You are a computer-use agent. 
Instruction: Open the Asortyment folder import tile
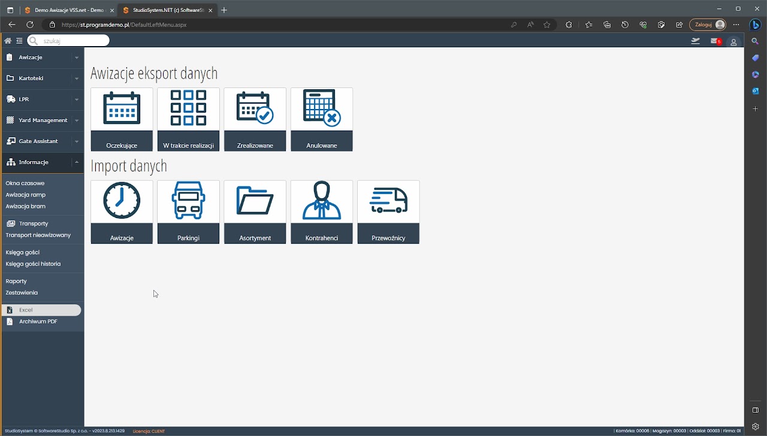[x=255, y=211]
